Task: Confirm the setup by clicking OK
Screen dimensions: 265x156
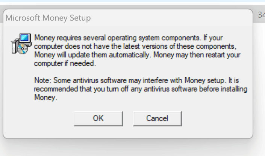Action: [98, 118]
